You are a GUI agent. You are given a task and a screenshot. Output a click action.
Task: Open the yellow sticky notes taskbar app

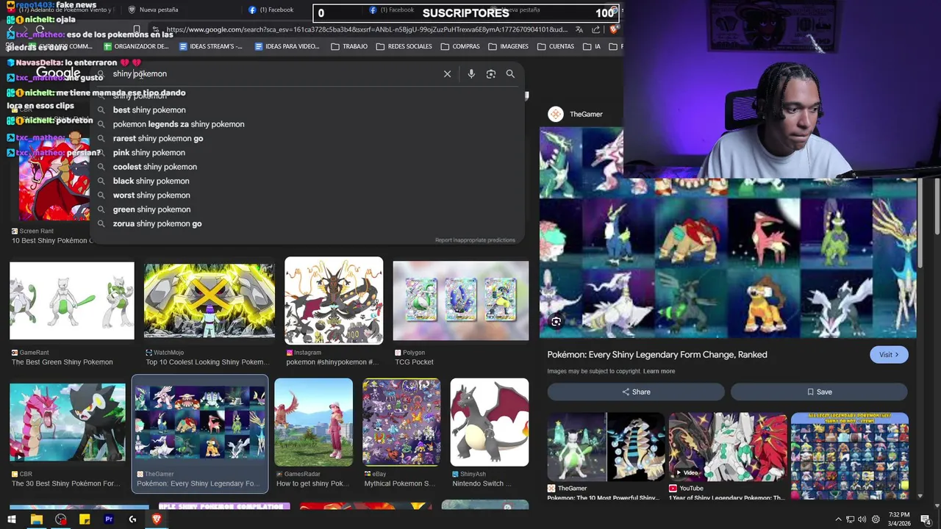tap(85, 519)
